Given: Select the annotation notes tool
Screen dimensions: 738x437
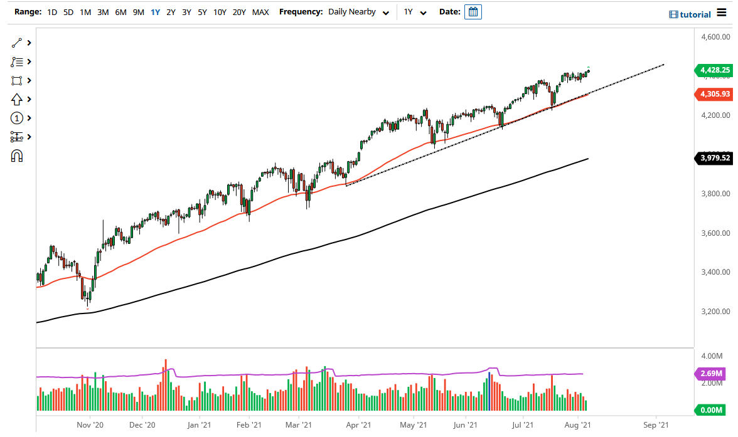Looking at the screenshot, I should click(x=18, y=61).
